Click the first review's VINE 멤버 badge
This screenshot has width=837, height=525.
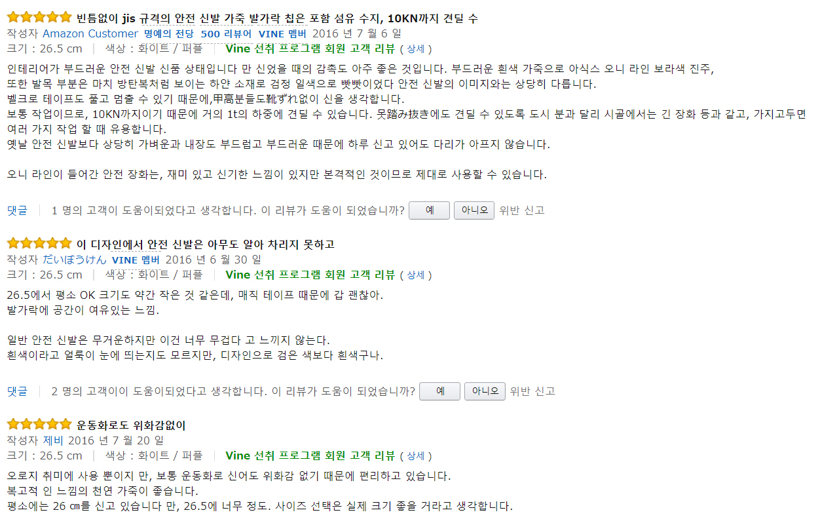coord(282,33)
